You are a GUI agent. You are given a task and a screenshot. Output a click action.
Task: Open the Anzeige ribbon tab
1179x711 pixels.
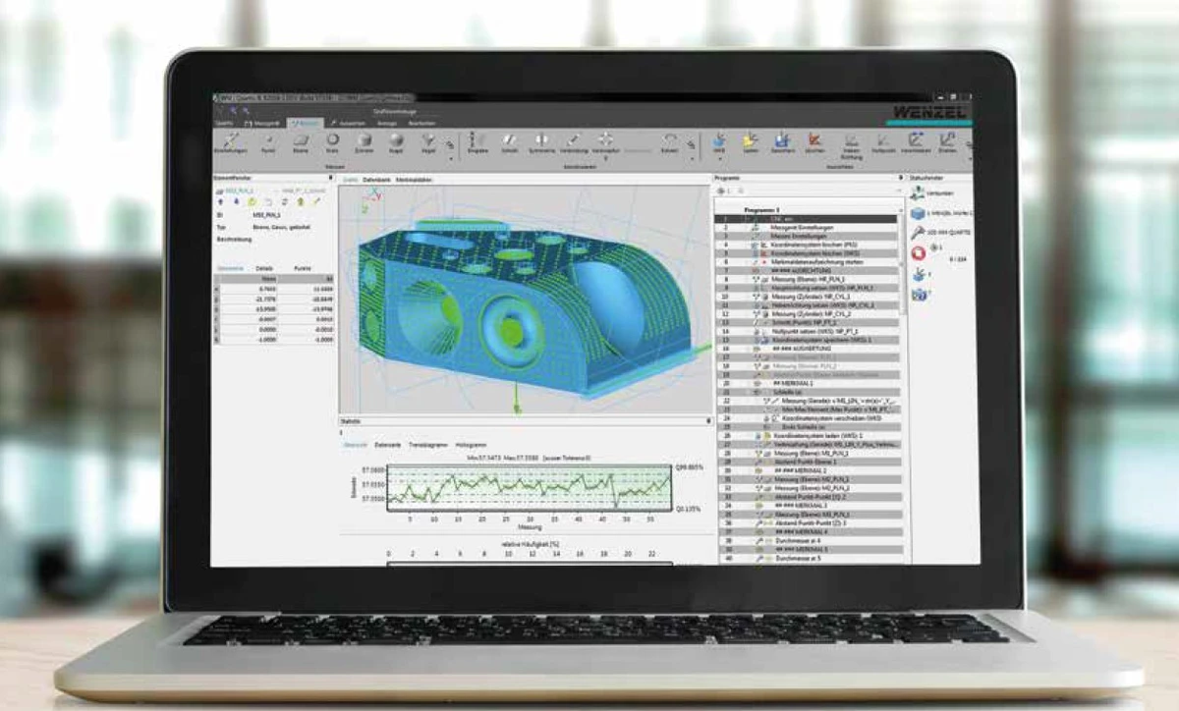point(387,123)
